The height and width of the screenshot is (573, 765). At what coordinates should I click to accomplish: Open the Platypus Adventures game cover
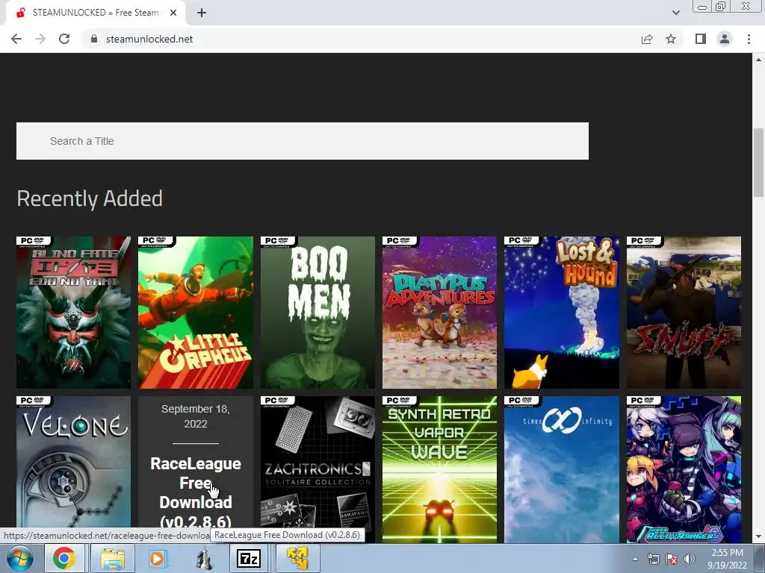[x=439, y=313]
